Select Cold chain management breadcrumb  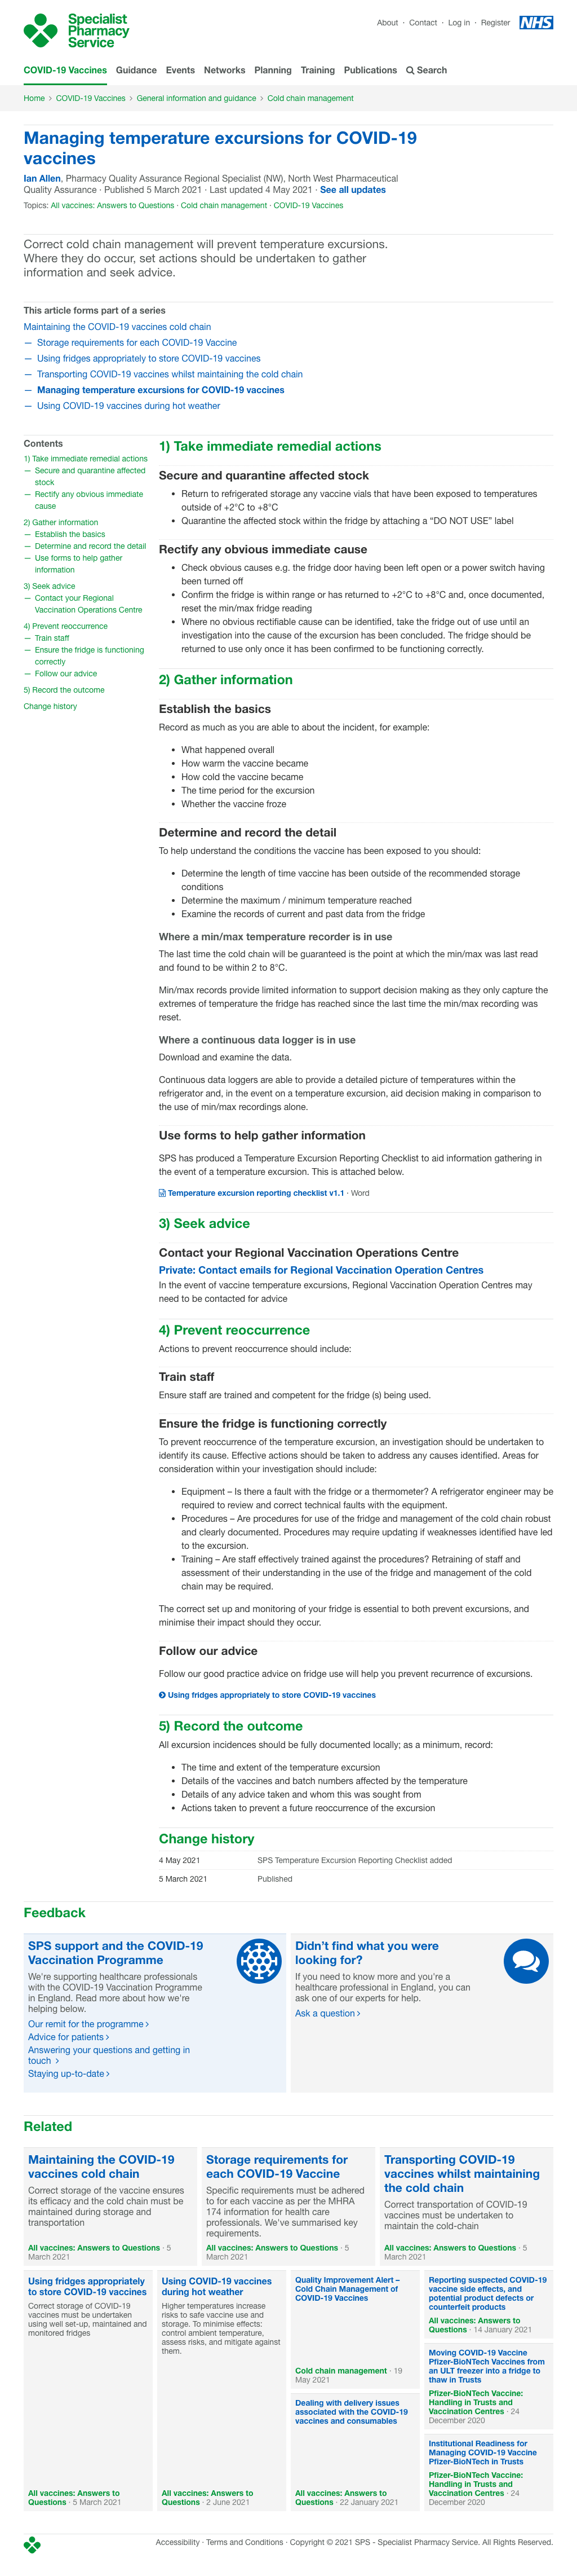[310, 99]
